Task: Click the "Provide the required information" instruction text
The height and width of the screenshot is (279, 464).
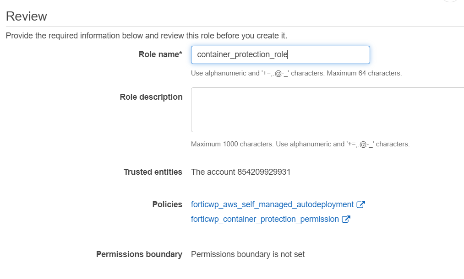Action: tap(146, 36)
